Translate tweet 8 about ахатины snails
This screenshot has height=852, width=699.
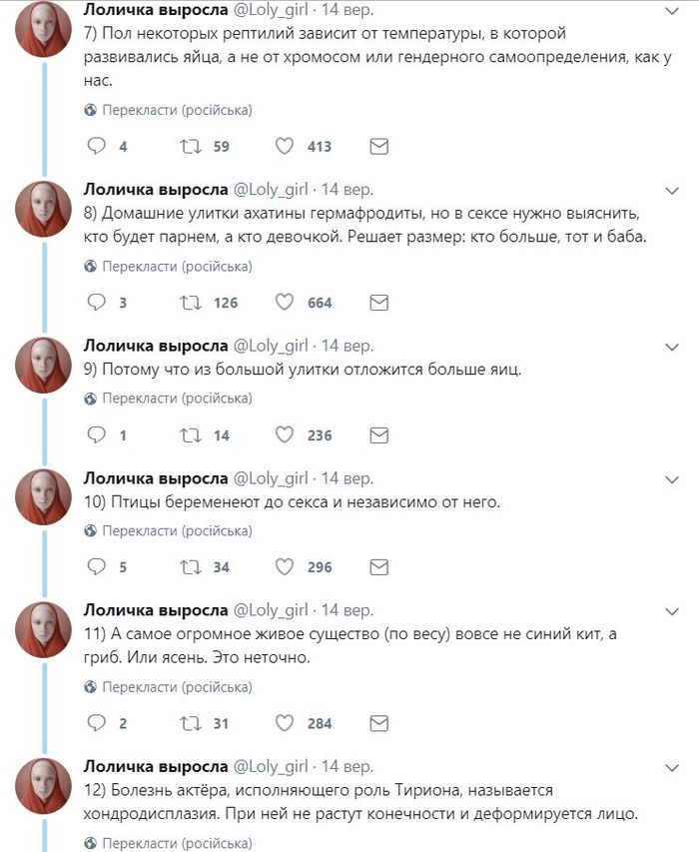point(177,267)
